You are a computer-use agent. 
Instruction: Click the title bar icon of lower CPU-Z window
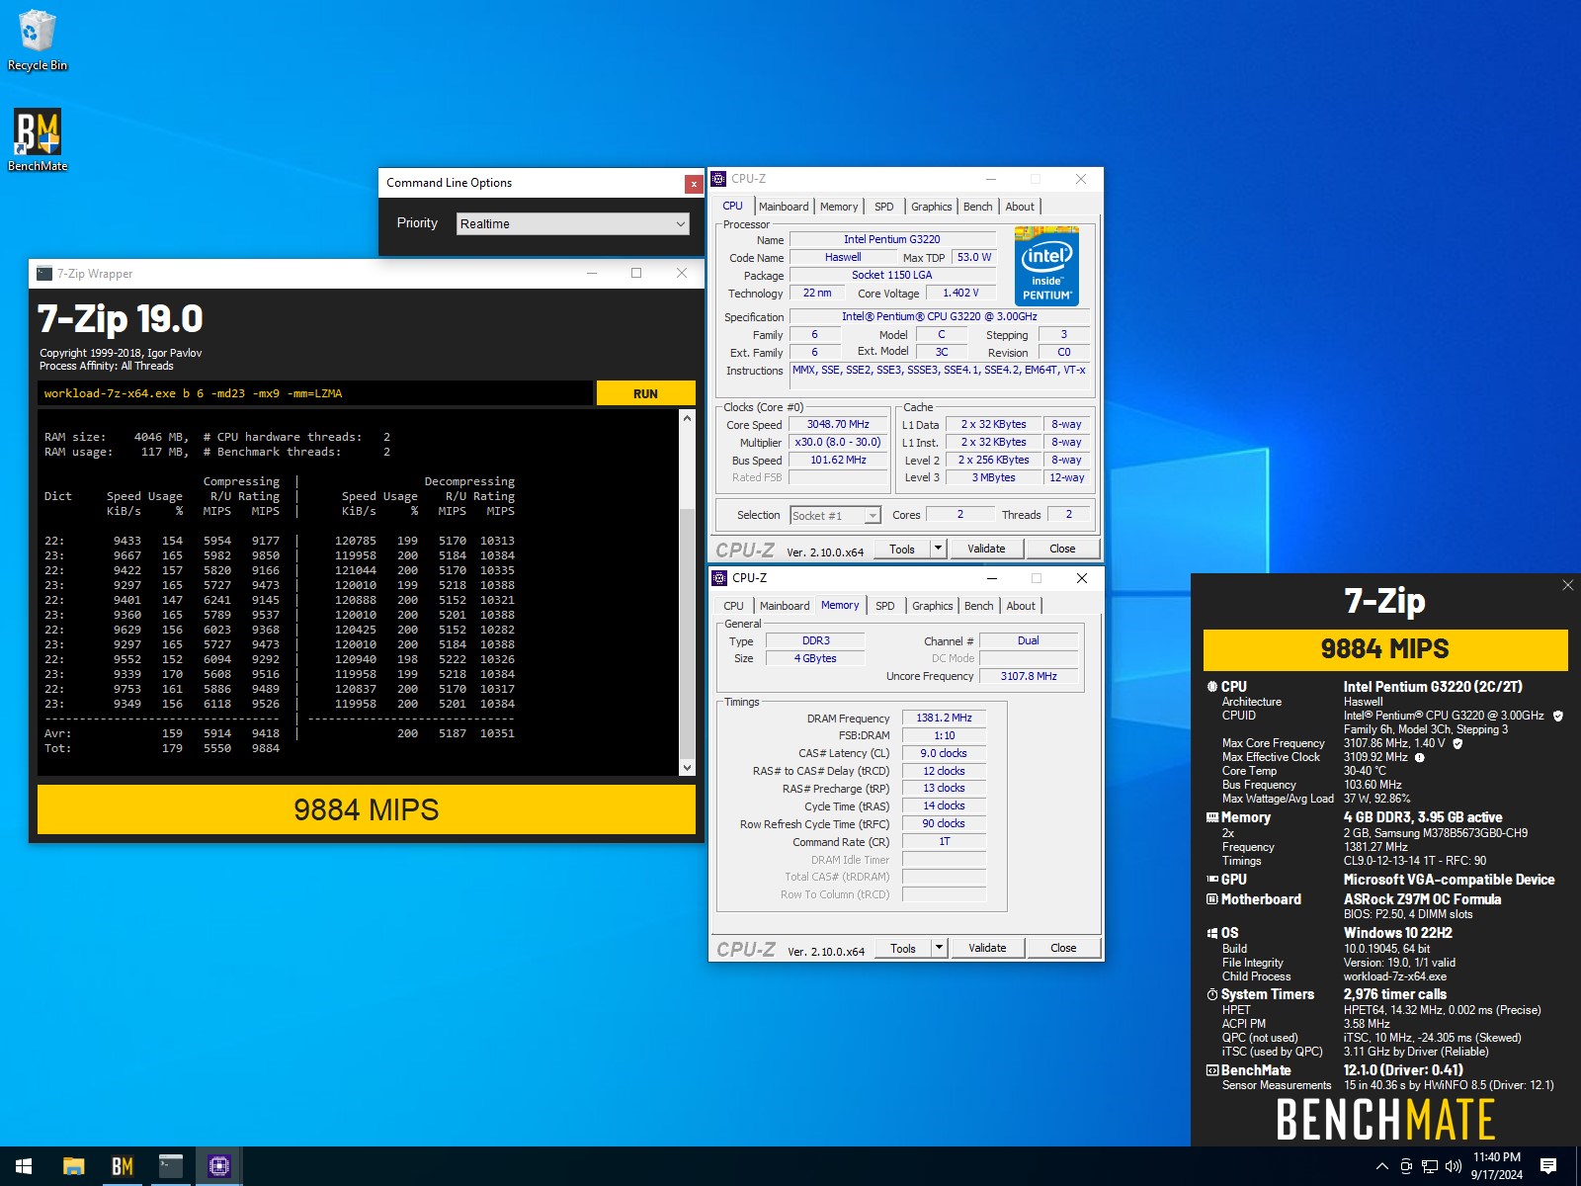click(719, 578)
